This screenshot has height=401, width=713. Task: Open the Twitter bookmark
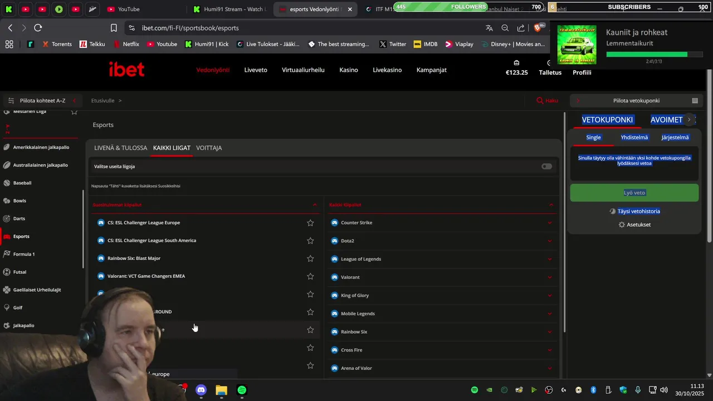pos(393,44)
